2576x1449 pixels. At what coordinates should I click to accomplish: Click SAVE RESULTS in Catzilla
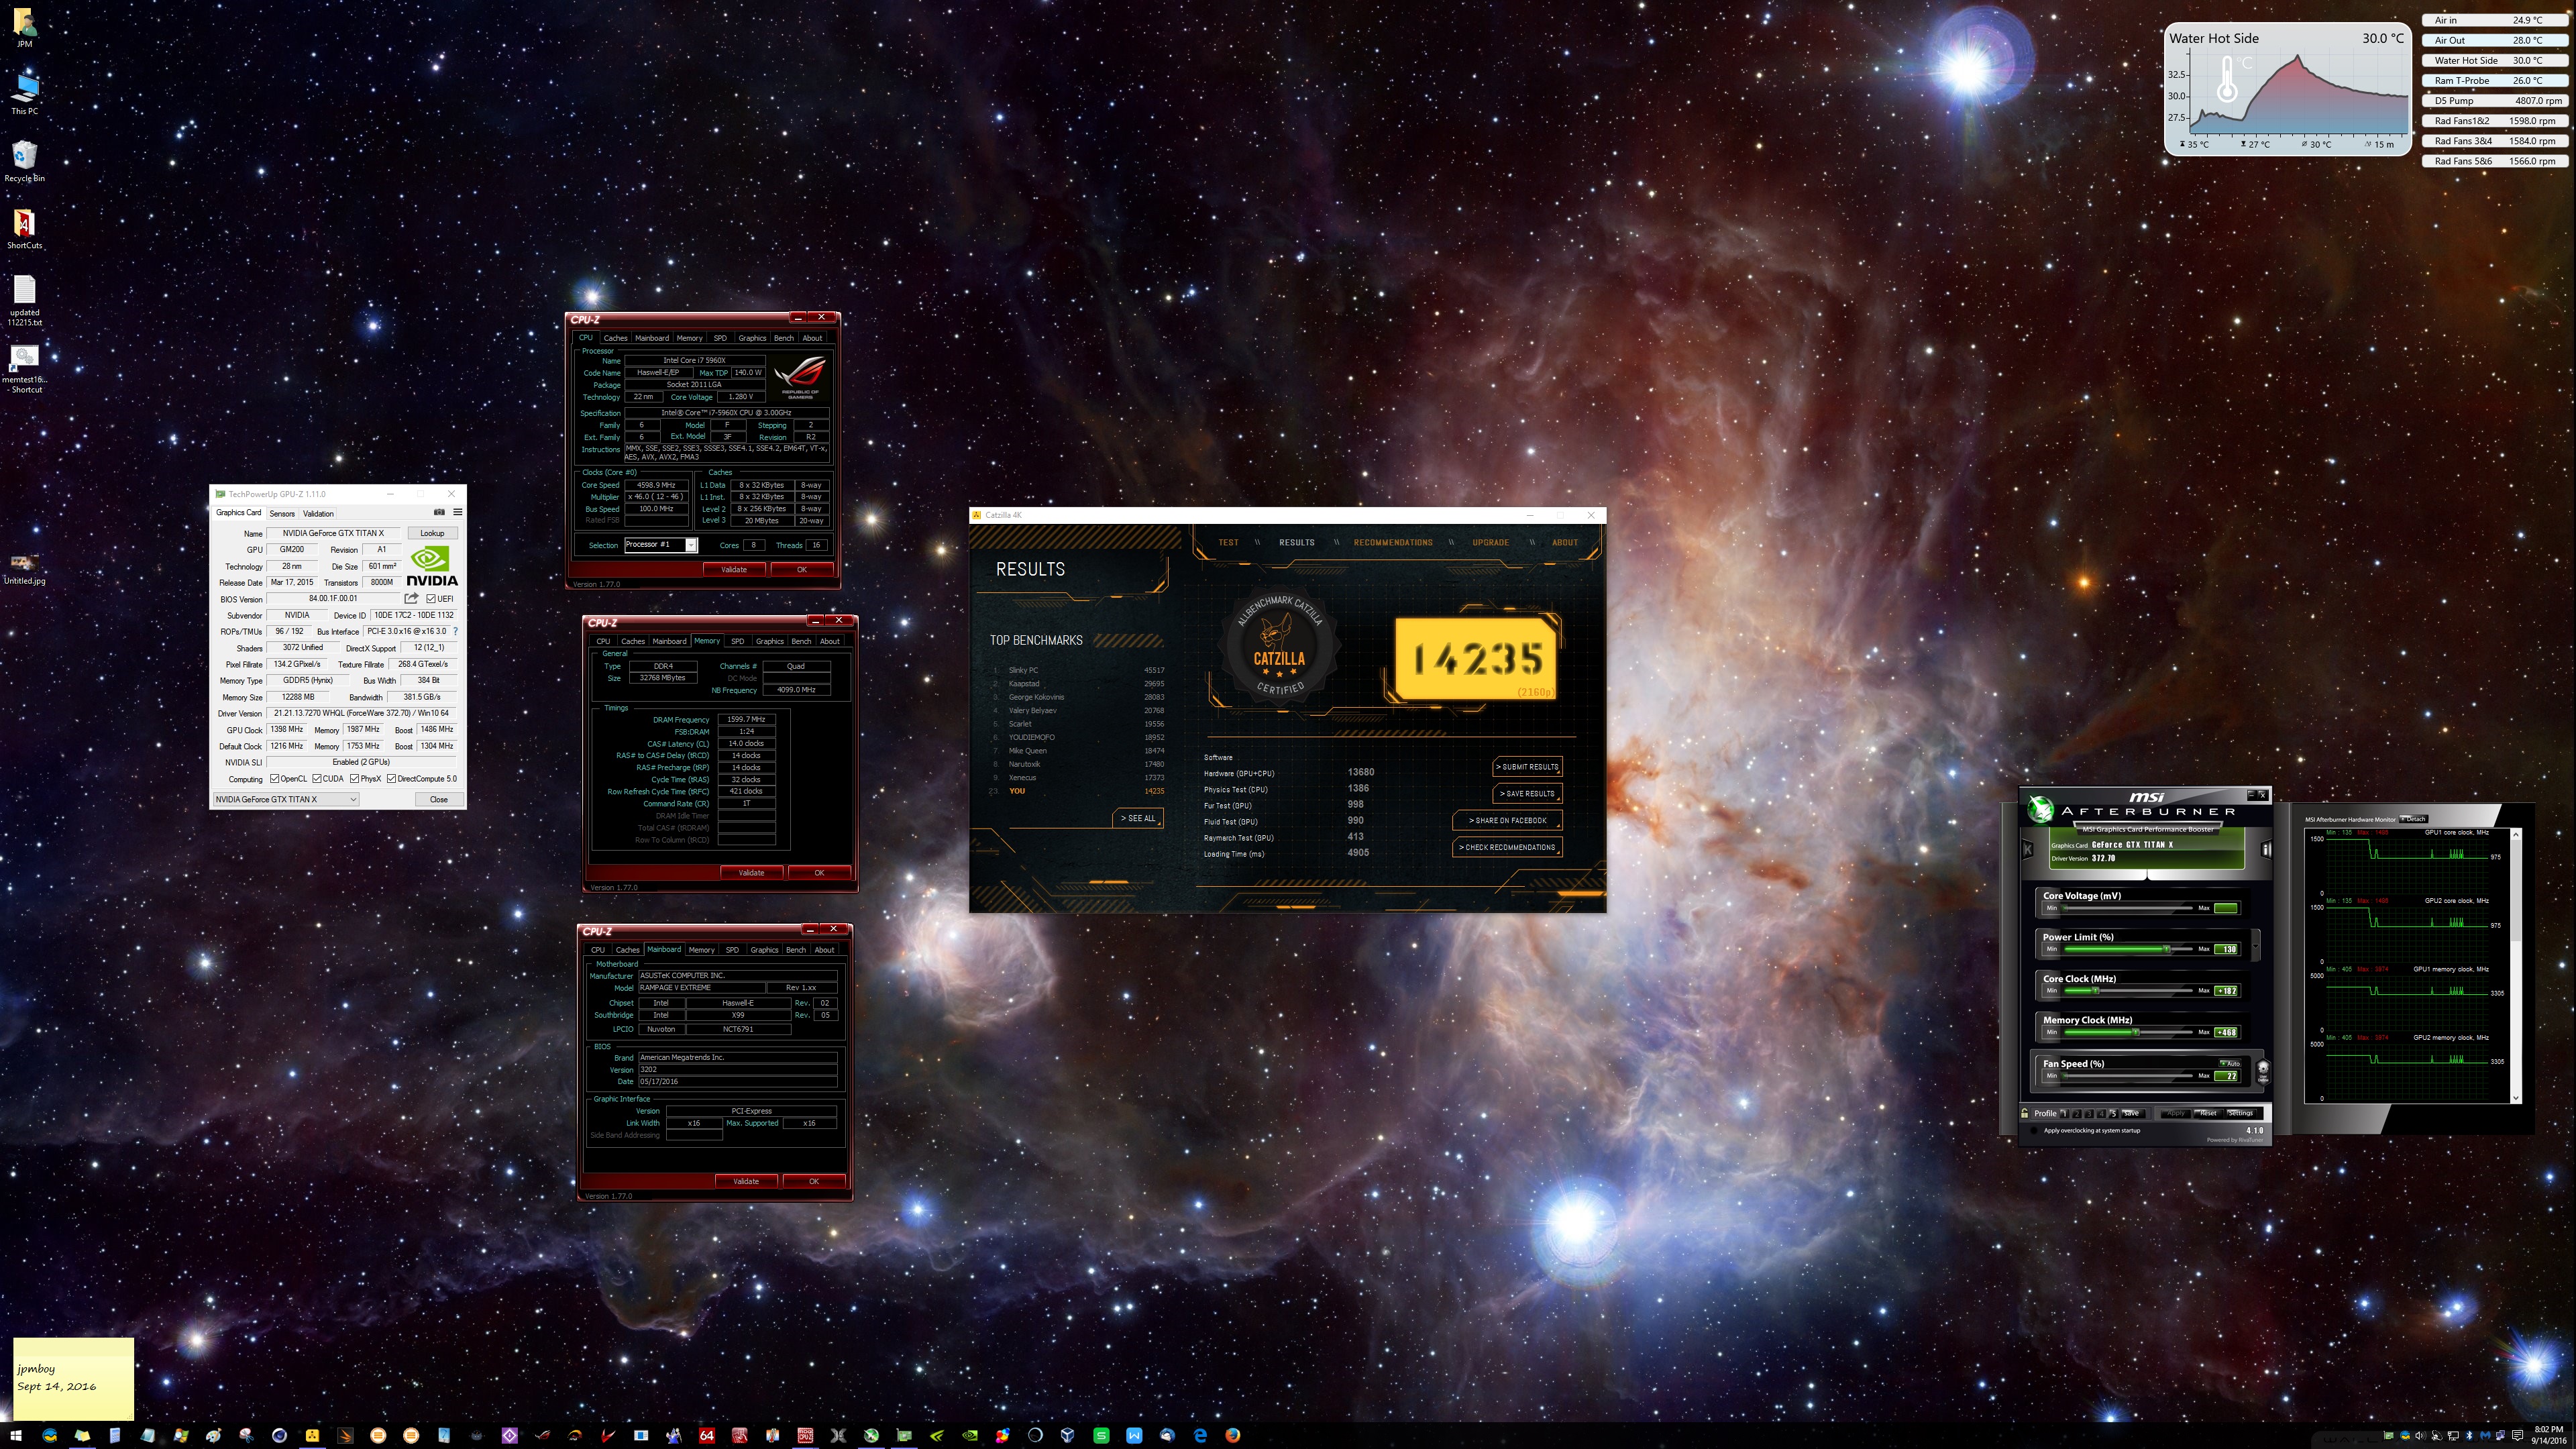1527,794
